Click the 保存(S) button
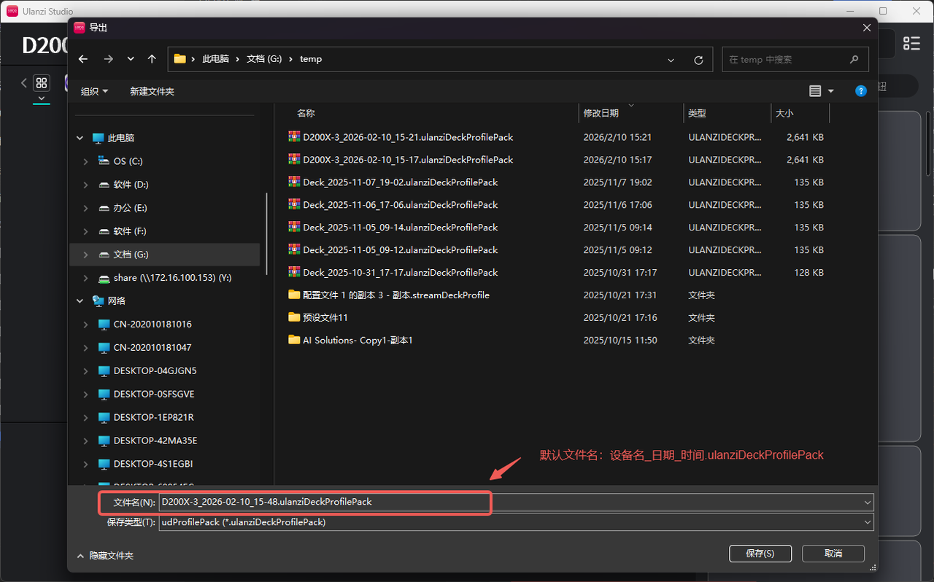 [x=760, y=554]
